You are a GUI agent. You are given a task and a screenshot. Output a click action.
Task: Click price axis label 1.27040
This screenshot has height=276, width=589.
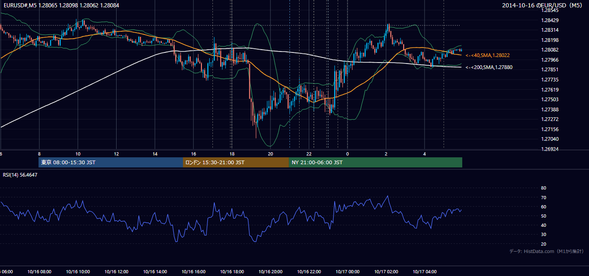[x=549, y=139]
